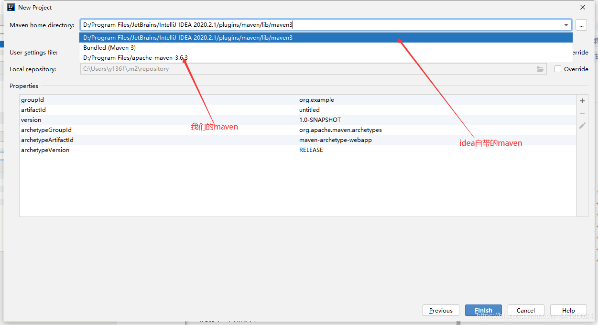Image resolution: width=598 pixels, height=325 pixels.
Task: Open Help for this dialog
Action: click(x=568, y=310)
